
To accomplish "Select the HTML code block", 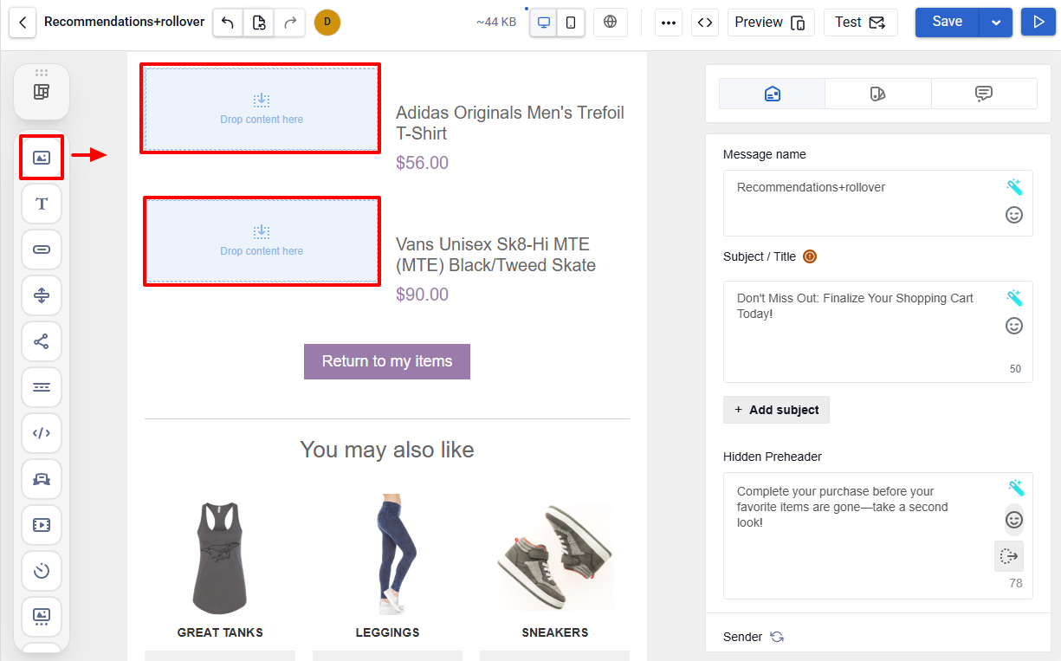I will (x=42, y=433).
